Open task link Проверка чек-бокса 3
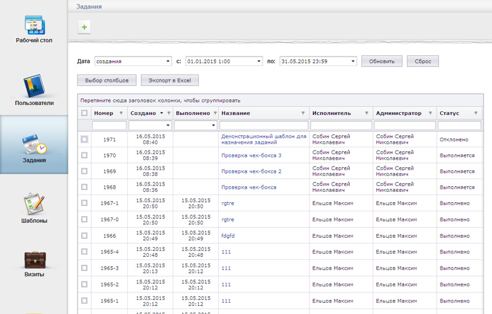The height and width of the screenshot is (314, 492). pos(251,155)
